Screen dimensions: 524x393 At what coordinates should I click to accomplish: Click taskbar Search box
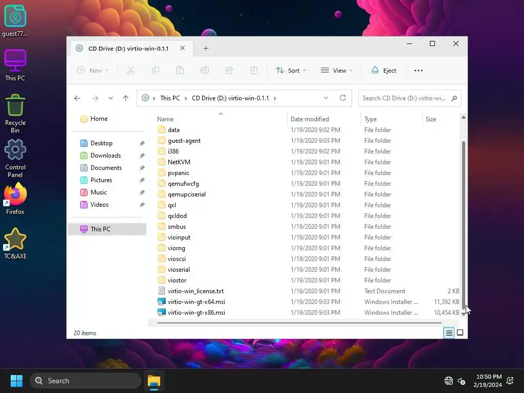click(x=86, y=381)
